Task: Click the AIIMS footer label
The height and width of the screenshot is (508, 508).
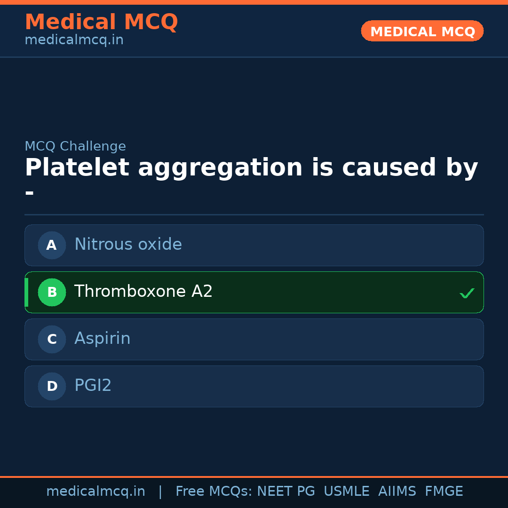Action: (397, 491)
